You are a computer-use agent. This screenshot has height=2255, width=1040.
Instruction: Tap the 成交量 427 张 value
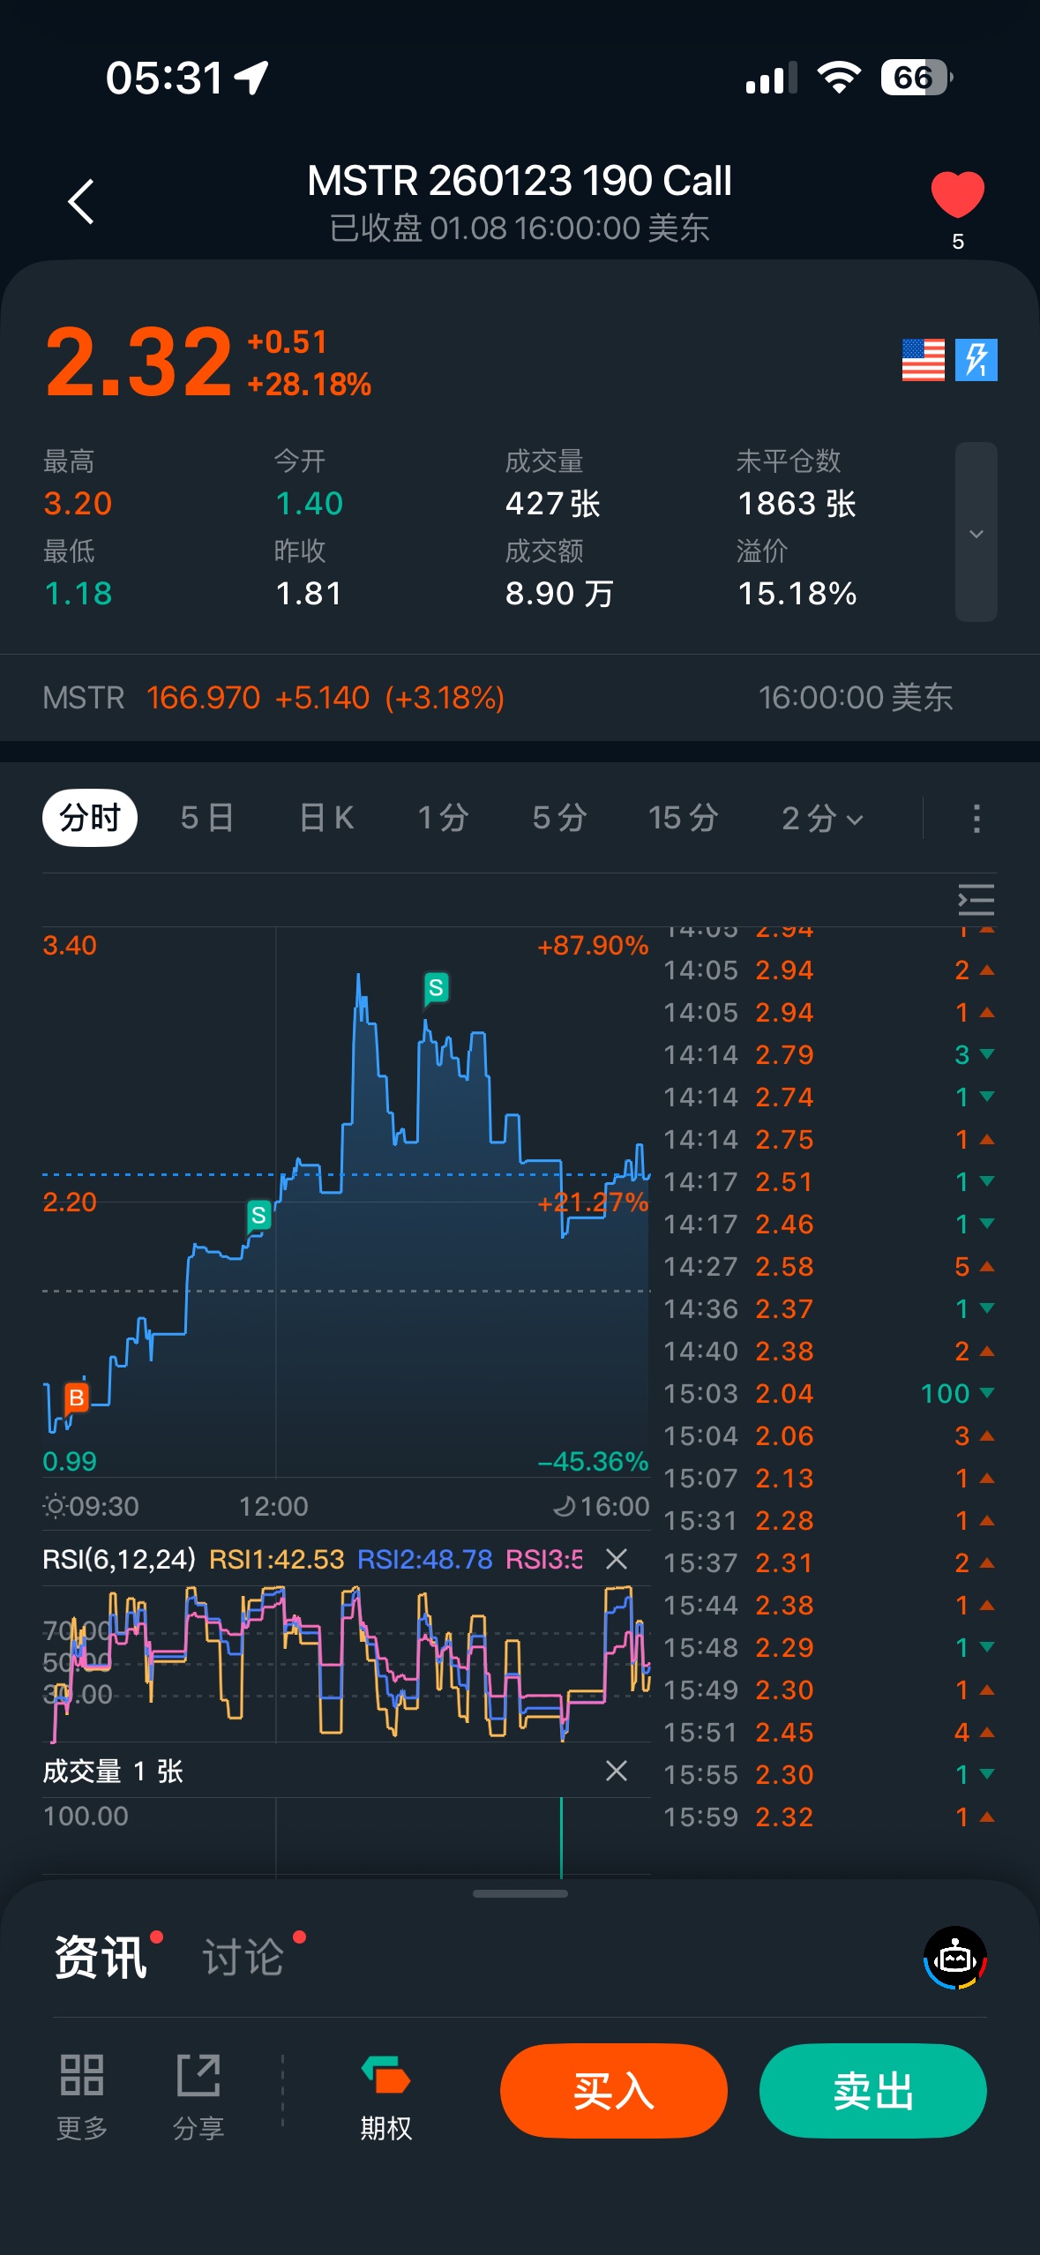[x=552, y=504]
